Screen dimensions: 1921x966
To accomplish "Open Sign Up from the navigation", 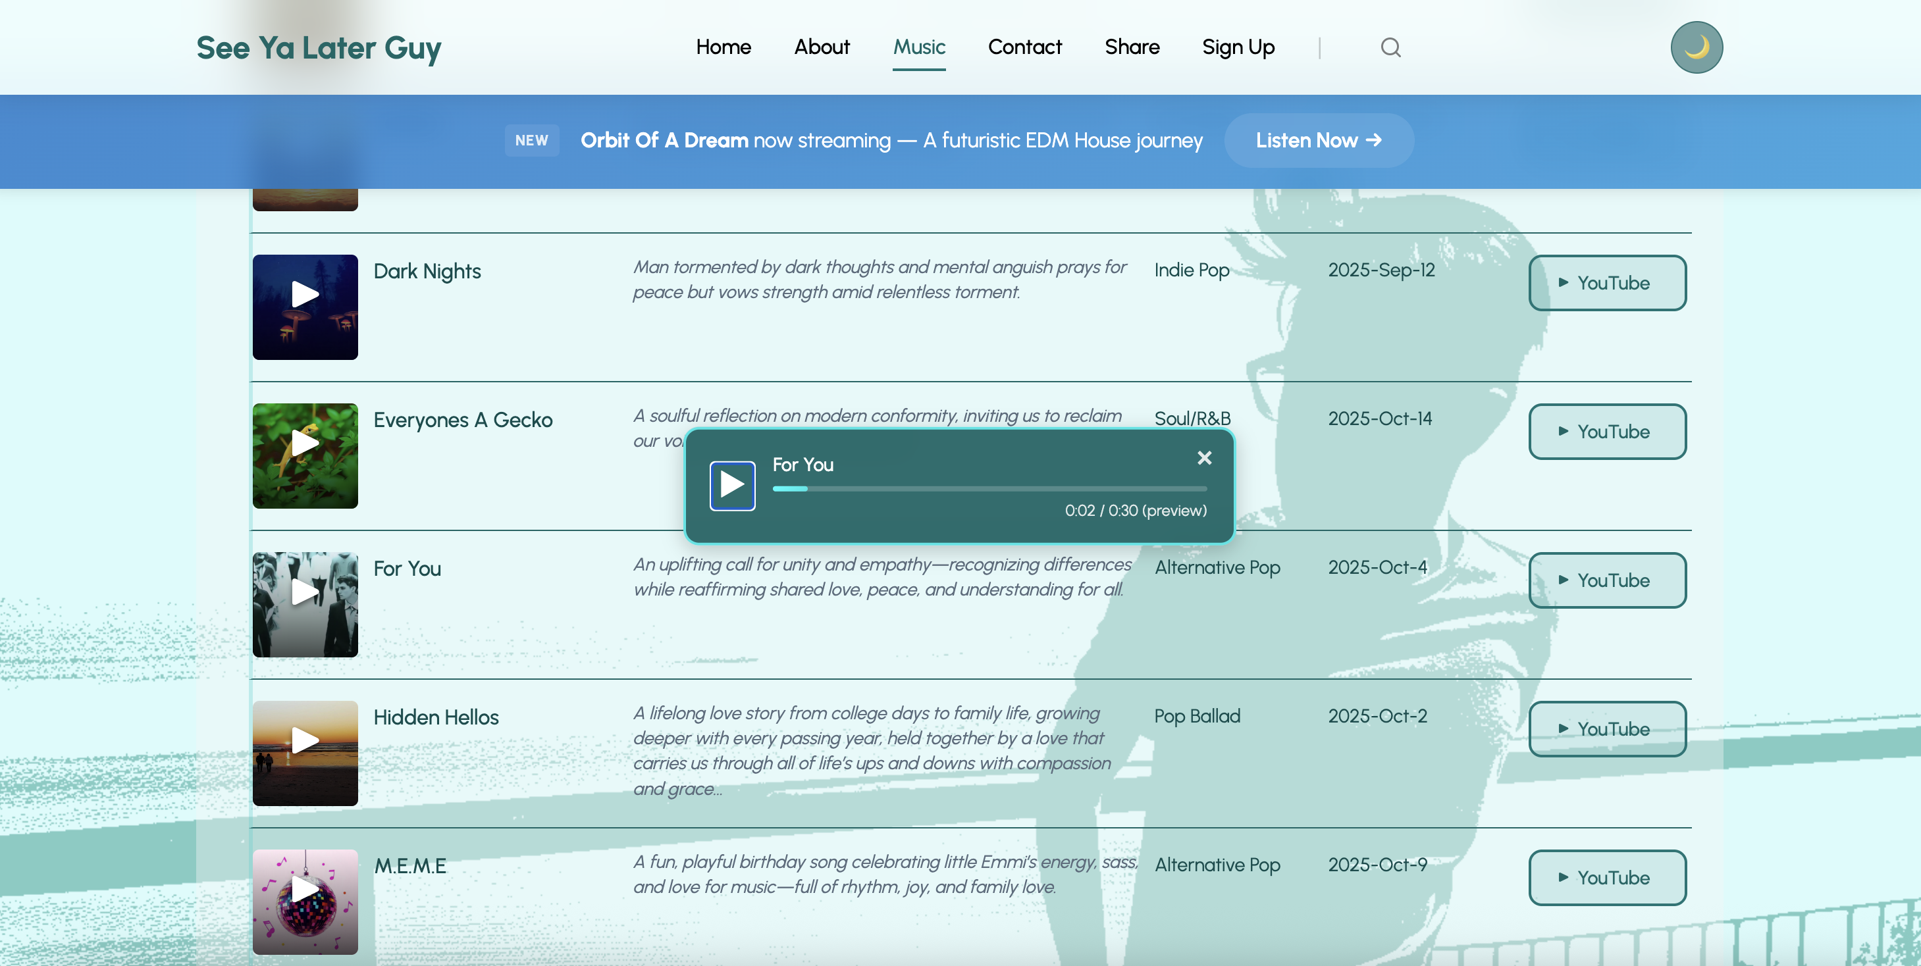I will (x=1238, y=47).
